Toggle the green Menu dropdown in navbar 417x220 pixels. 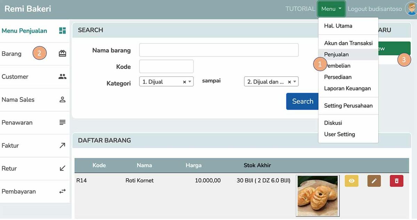[331, 9]
